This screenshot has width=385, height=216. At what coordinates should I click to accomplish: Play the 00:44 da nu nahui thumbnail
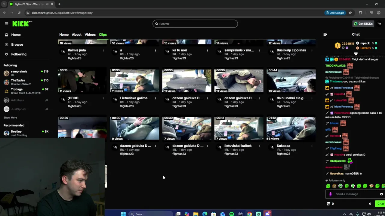click(291, 81)
